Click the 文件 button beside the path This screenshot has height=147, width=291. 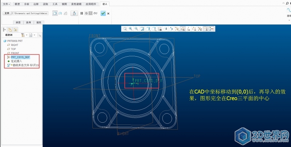[x=7, y=13]
